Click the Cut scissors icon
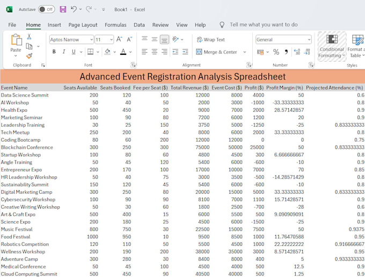The image size is (365, 277). [x=29, y=37]
